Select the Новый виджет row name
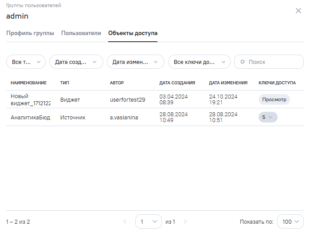This screenshot has width=310, height=229. coord(30,100)
